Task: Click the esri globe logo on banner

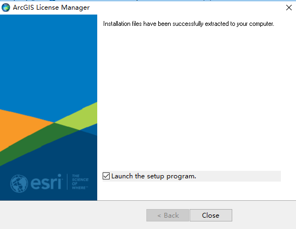Action: [19, 183]
